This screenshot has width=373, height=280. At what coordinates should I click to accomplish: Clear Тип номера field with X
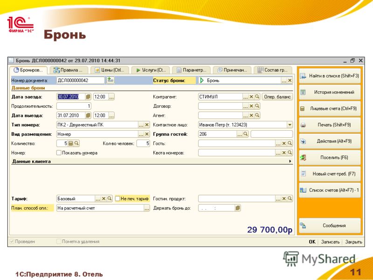coord(147,125)
